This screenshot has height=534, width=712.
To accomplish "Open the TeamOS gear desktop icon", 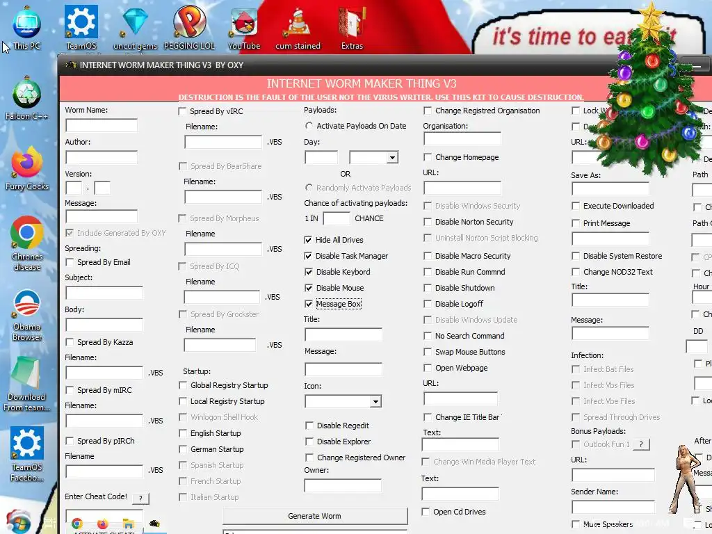I will coord(81,28).
